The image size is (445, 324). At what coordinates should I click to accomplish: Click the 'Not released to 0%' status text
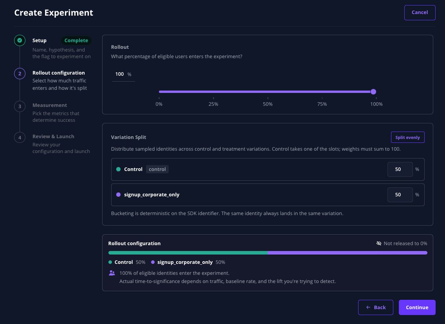coord(405,243)
